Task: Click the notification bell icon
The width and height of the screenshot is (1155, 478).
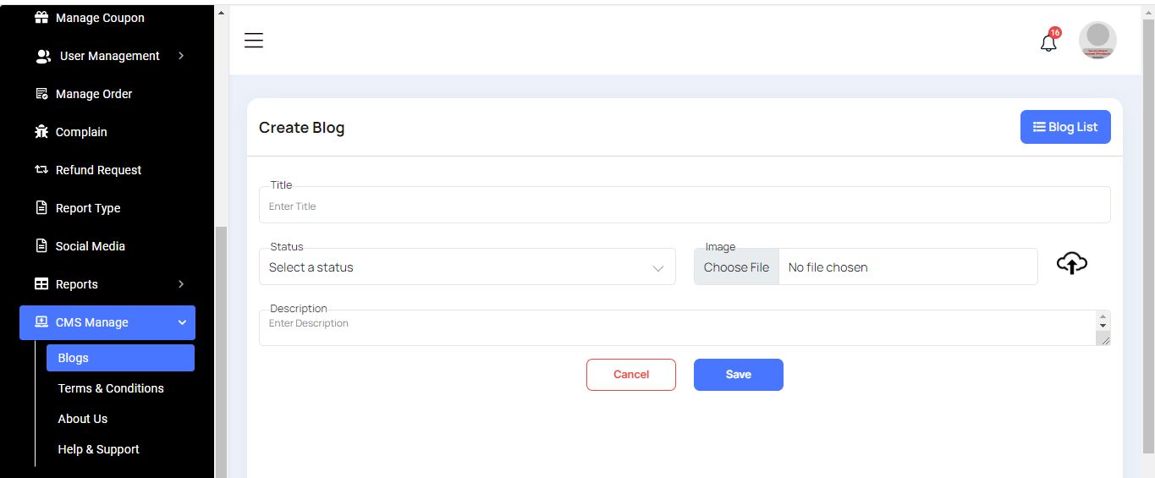Action: (x=1048, y=42)
